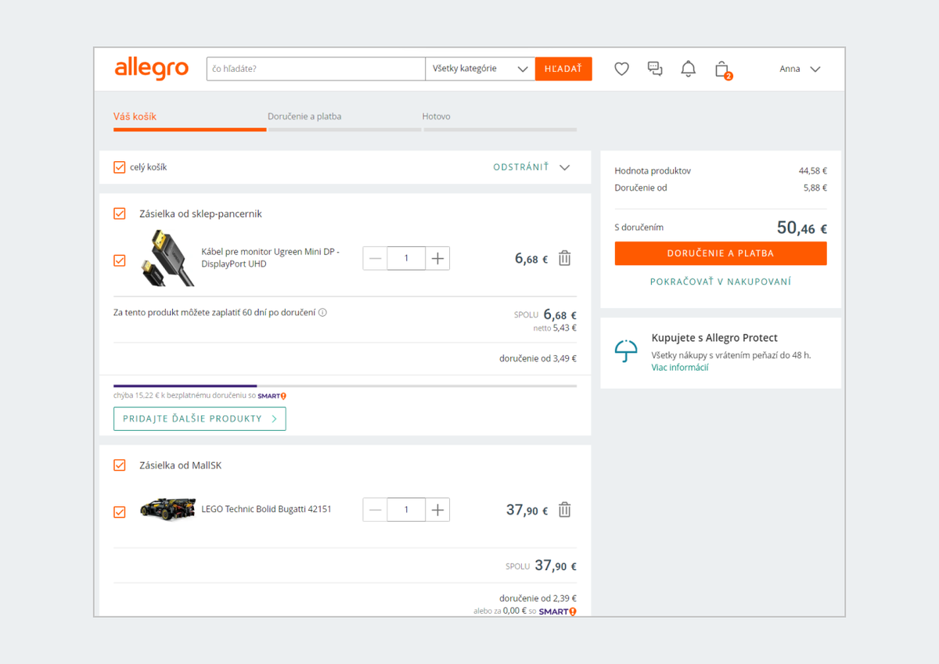Click the LEGO Bugatti quantity field
The width and height of the screenshot is (939, 664).
coord(406,510)
